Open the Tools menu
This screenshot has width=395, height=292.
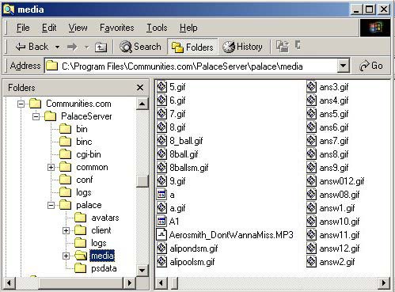click(x=157, y=28)
